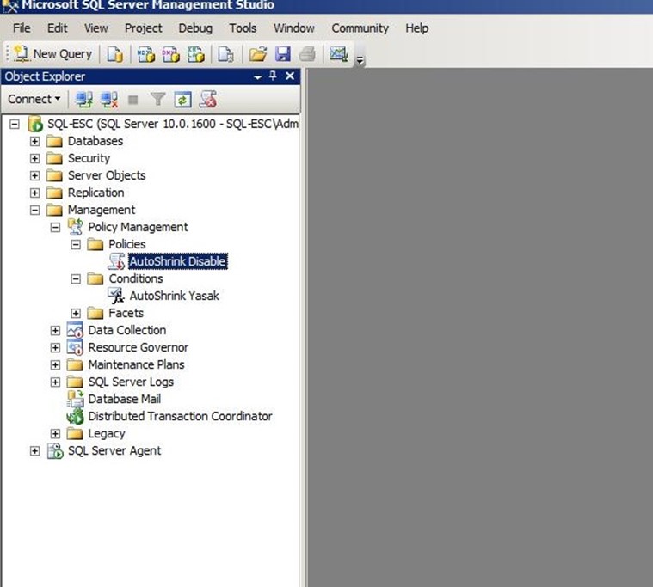653x587 pixels.
Task: Click the Resource Governor node icon
Action: point(75,347)
